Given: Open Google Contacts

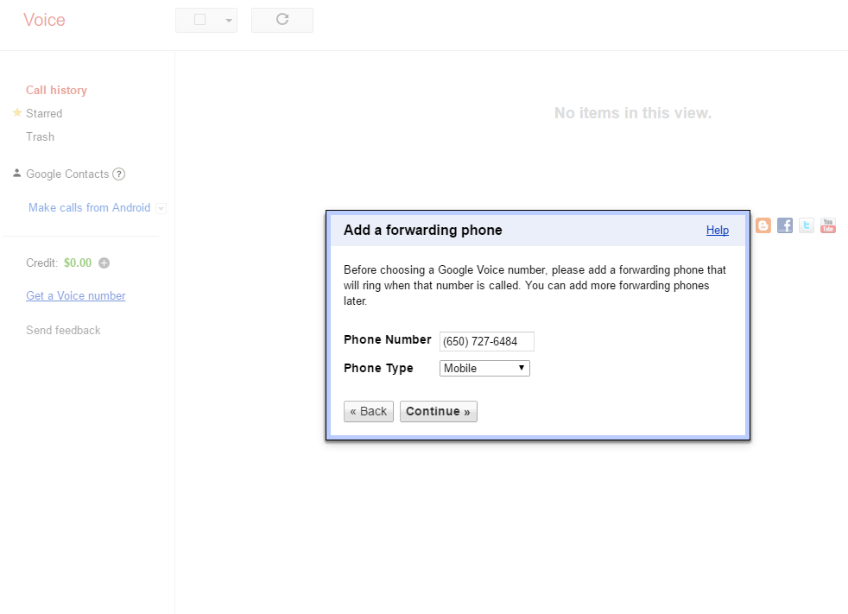Looking at the screenshot, I should tap(67, 174).
